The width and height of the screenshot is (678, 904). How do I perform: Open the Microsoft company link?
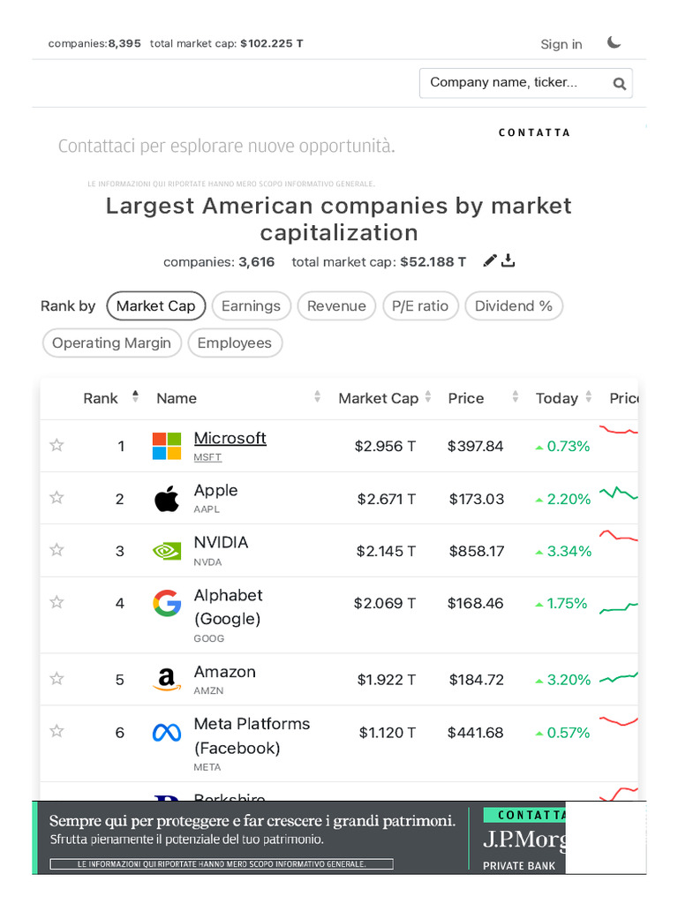click(x=230, y=438)
